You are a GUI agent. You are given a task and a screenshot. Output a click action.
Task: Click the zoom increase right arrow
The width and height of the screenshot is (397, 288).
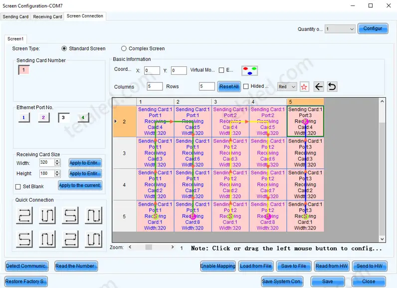[173, 247]
